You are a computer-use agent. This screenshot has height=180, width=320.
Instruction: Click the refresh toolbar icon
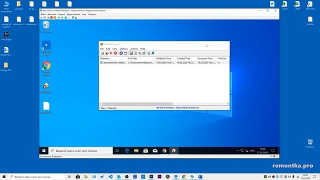135,53
